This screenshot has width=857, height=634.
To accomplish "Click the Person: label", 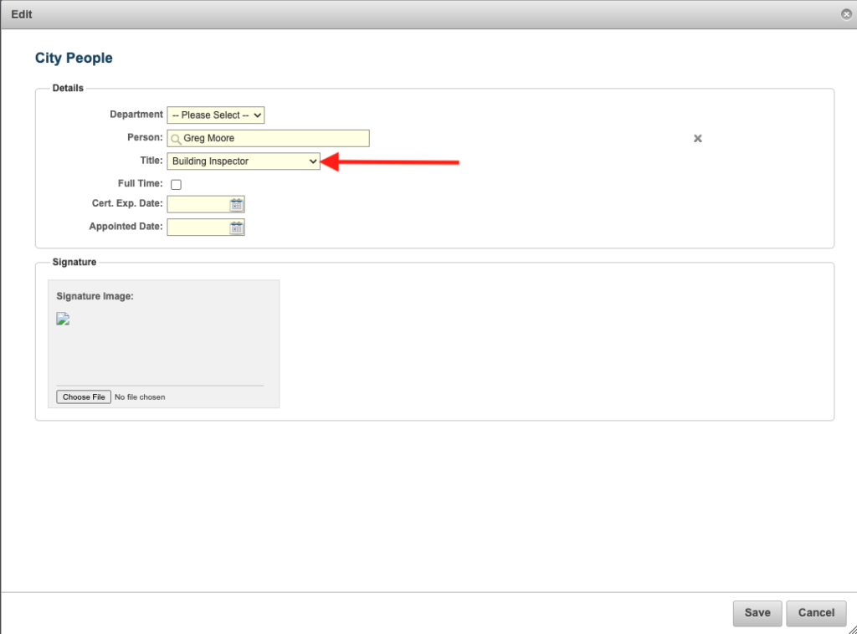I will (x=145, y=137).
